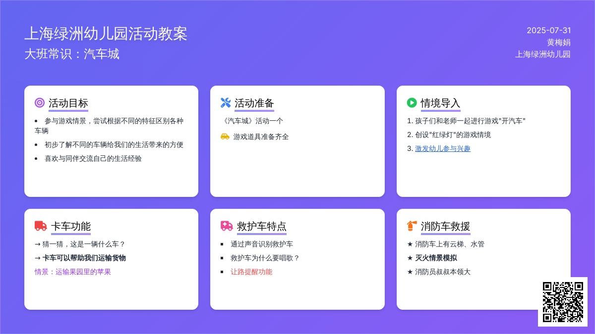Click the bullet 通过声音识别救护车
595x334 pixels.
click(x=262, y=244)
